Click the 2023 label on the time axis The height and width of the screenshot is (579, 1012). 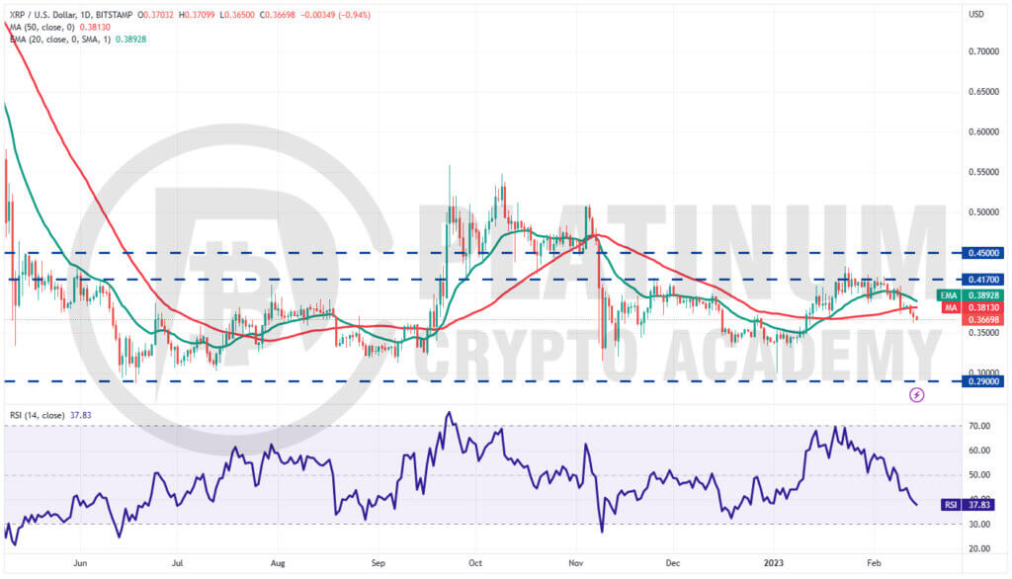(773, 563)
